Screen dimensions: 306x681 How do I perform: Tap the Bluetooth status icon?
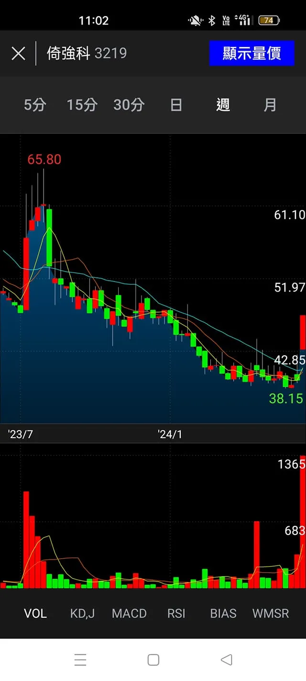[212, 20]
